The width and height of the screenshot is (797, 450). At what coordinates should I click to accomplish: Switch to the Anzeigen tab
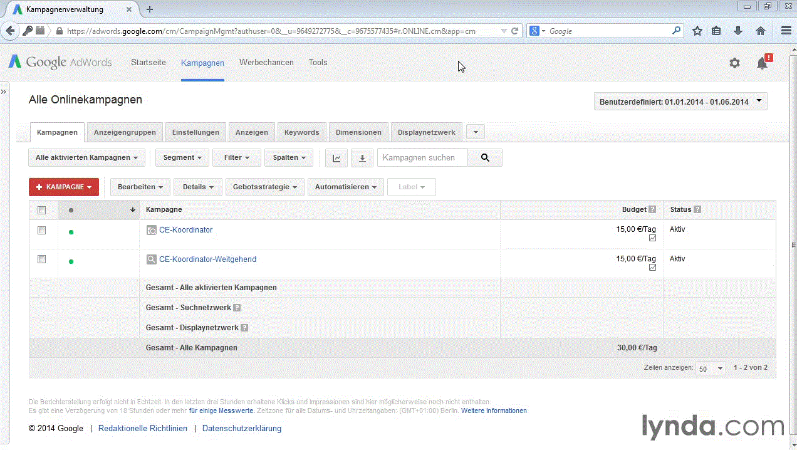coord(252,132)
